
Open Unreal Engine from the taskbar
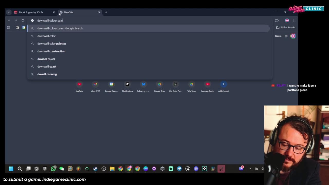tap(188, 169)
